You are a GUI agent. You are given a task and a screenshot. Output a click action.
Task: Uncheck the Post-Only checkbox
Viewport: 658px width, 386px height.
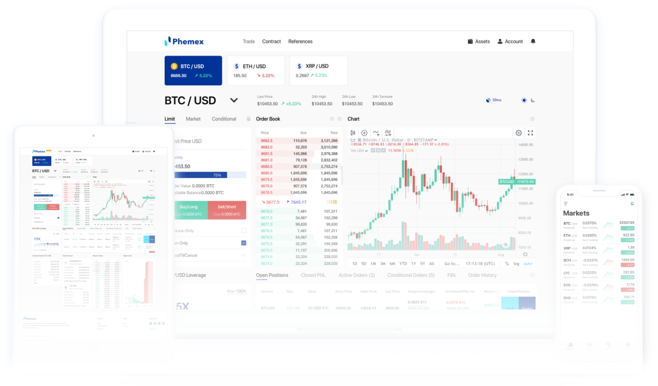point(243,243)
